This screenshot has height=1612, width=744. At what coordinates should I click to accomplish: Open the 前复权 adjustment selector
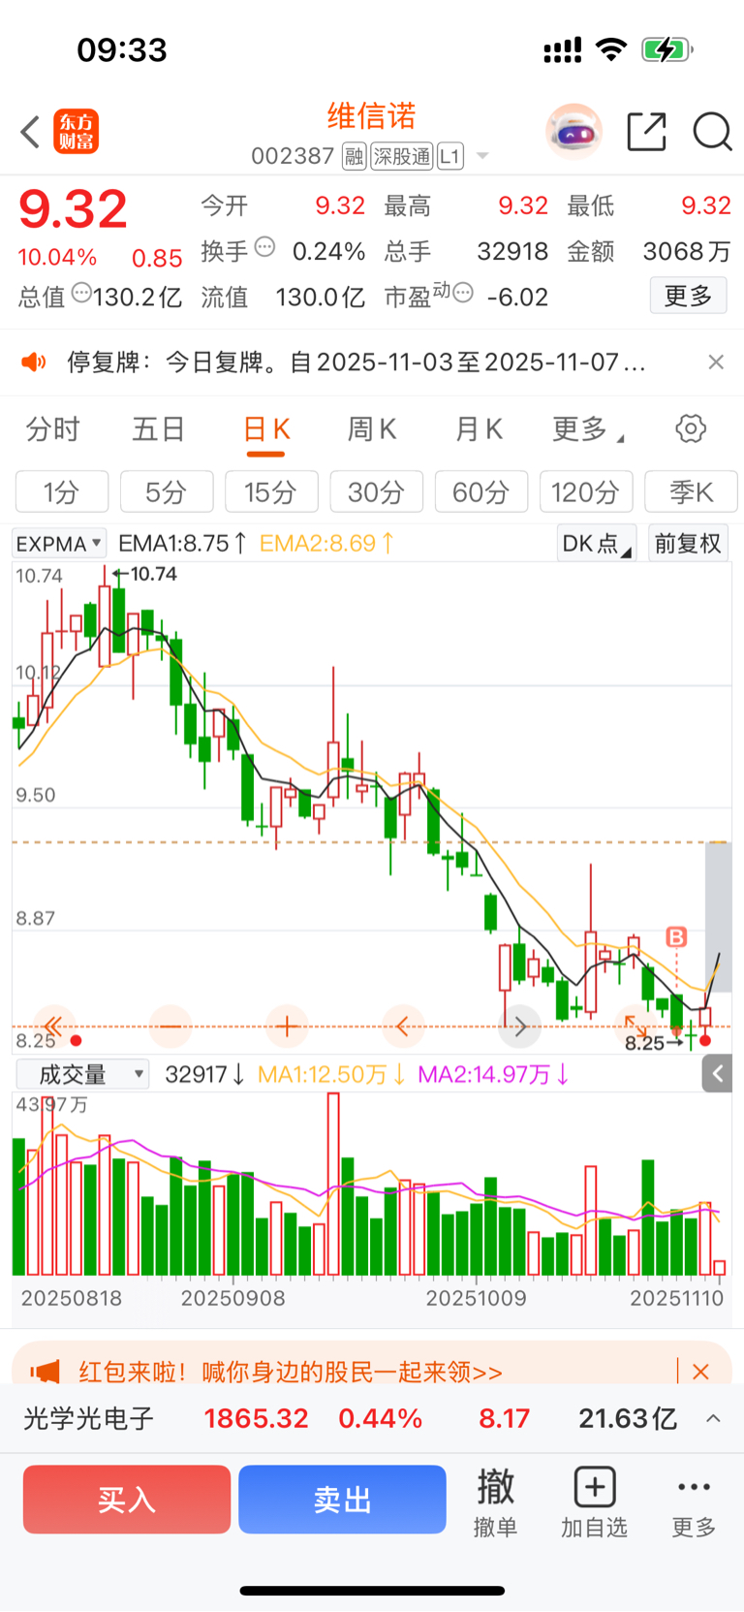click(x=688, y=544)
